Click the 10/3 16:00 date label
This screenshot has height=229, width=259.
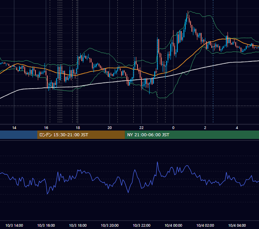[x=46, y=225]
